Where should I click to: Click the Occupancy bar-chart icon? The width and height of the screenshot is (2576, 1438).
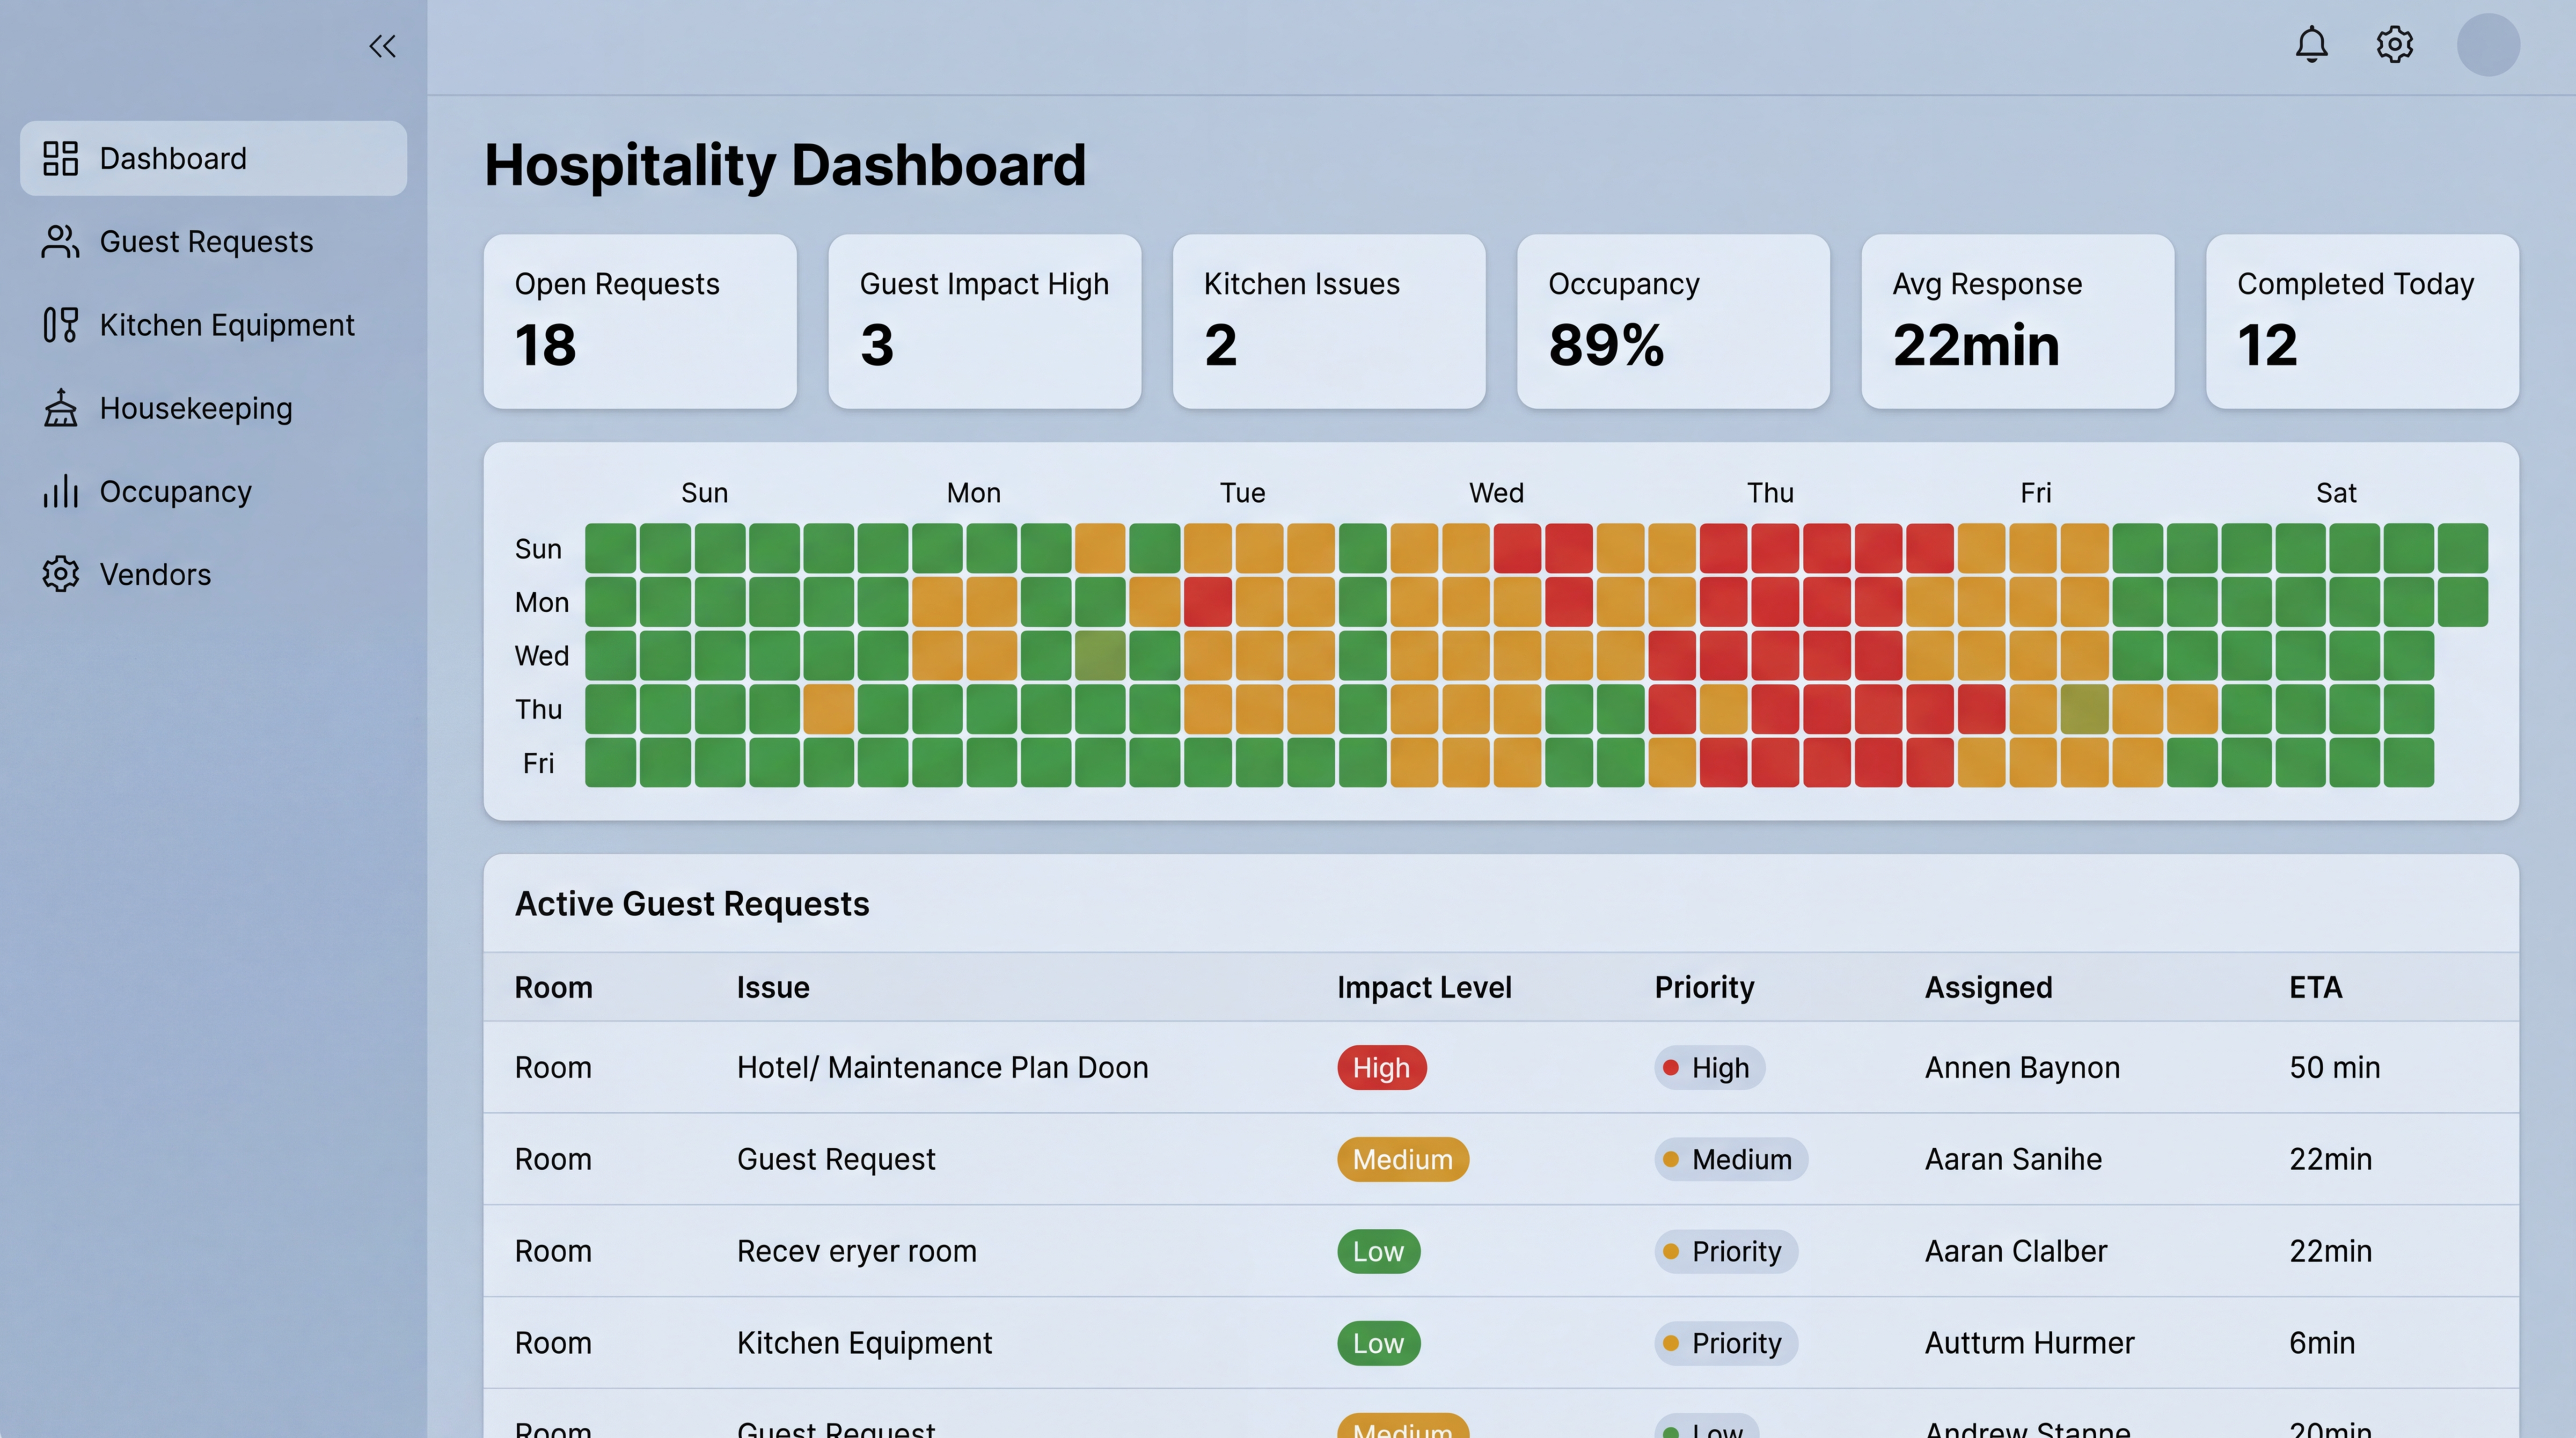pos(60,491)
